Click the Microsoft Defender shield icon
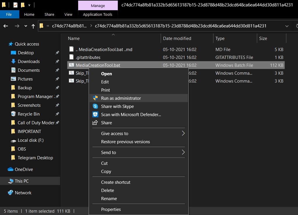298x215 pixels. pos(95,114)
